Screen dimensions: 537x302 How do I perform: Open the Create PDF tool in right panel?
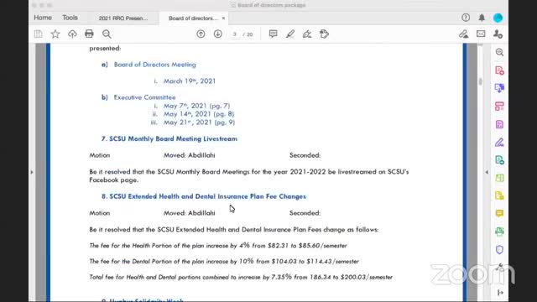[x=500, y=70]
